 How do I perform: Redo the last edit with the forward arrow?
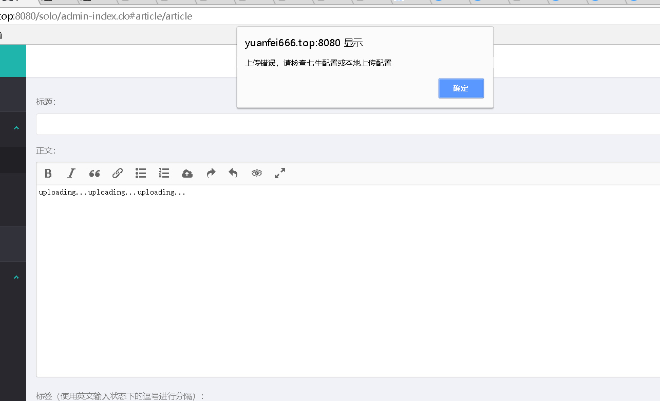coord(211,174)
